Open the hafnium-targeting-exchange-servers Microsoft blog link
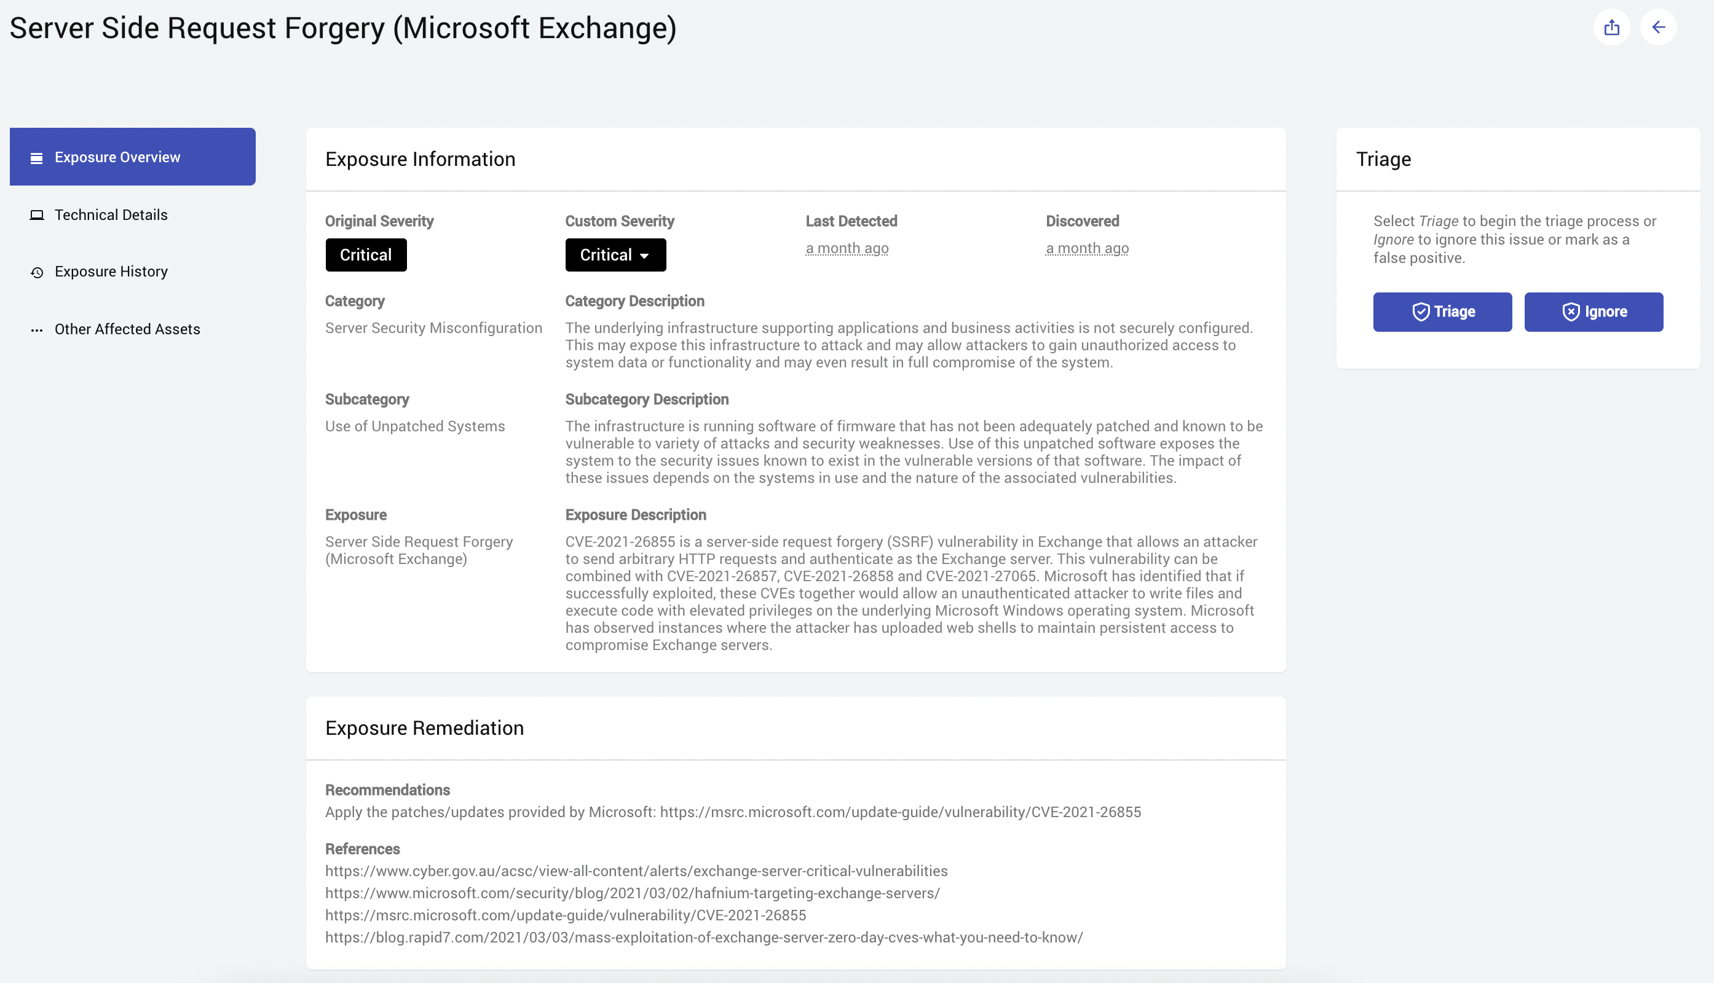1714x983 pixels. tap(632, 893)
